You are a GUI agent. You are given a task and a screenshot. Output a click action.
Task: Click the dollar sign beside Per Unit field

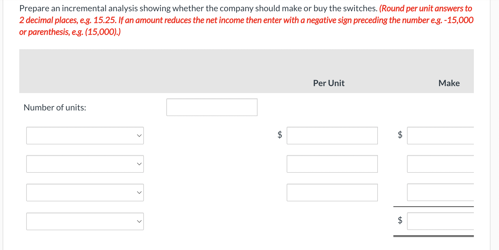click(x=279, y=136)
